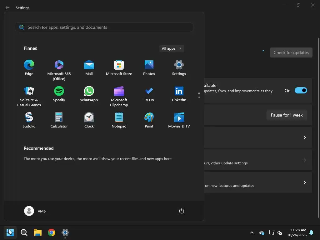
Task: Open the Calculator app
Action: [x=59, y=120]
